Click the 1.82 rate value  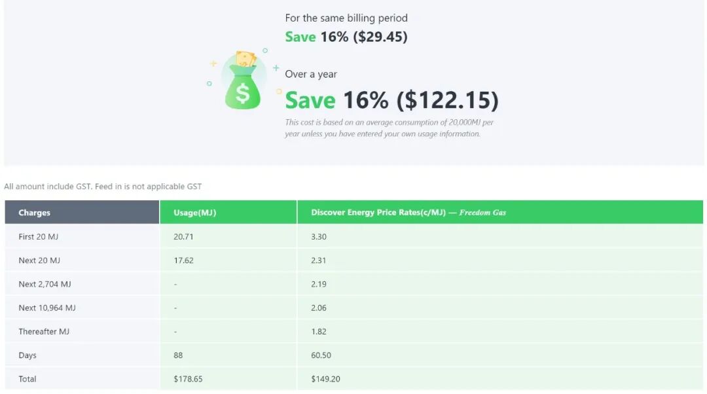tap(319, 332)
